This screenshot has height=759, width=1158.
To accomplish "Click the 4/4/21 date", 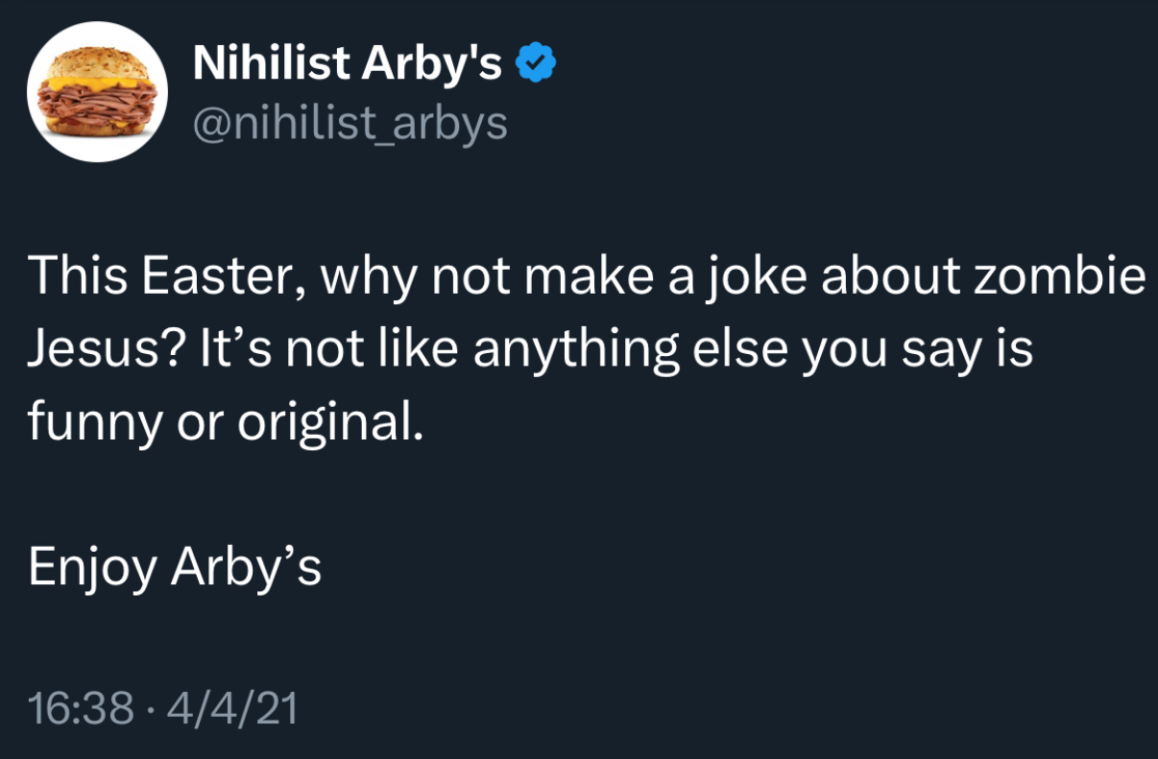I will click(x=232, y=709).
